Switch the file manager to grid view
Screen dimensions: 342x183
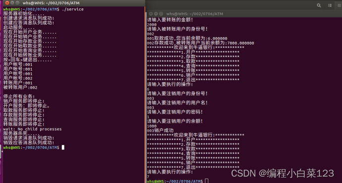(x=339, y=5)
